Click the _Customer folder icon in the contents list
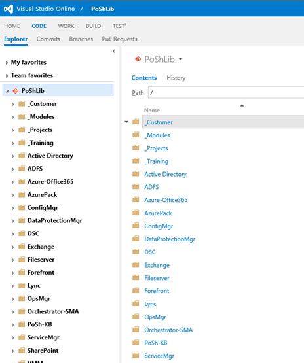 [136, 122]
